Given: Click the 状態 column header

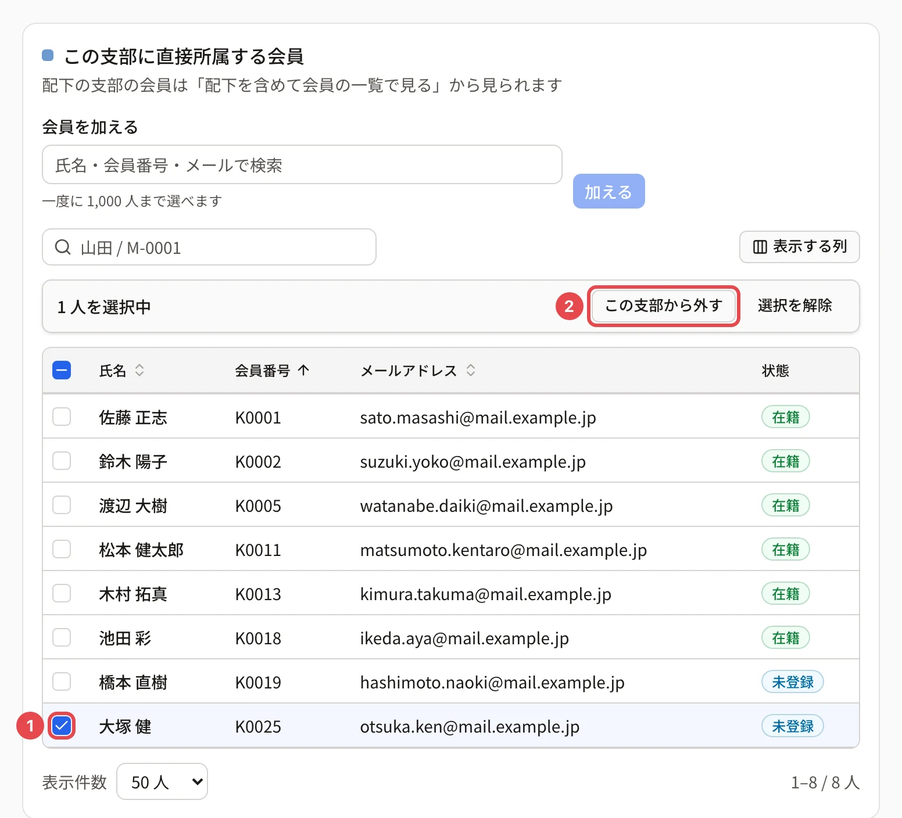Looking at the screenshot, I should point(775,371).
